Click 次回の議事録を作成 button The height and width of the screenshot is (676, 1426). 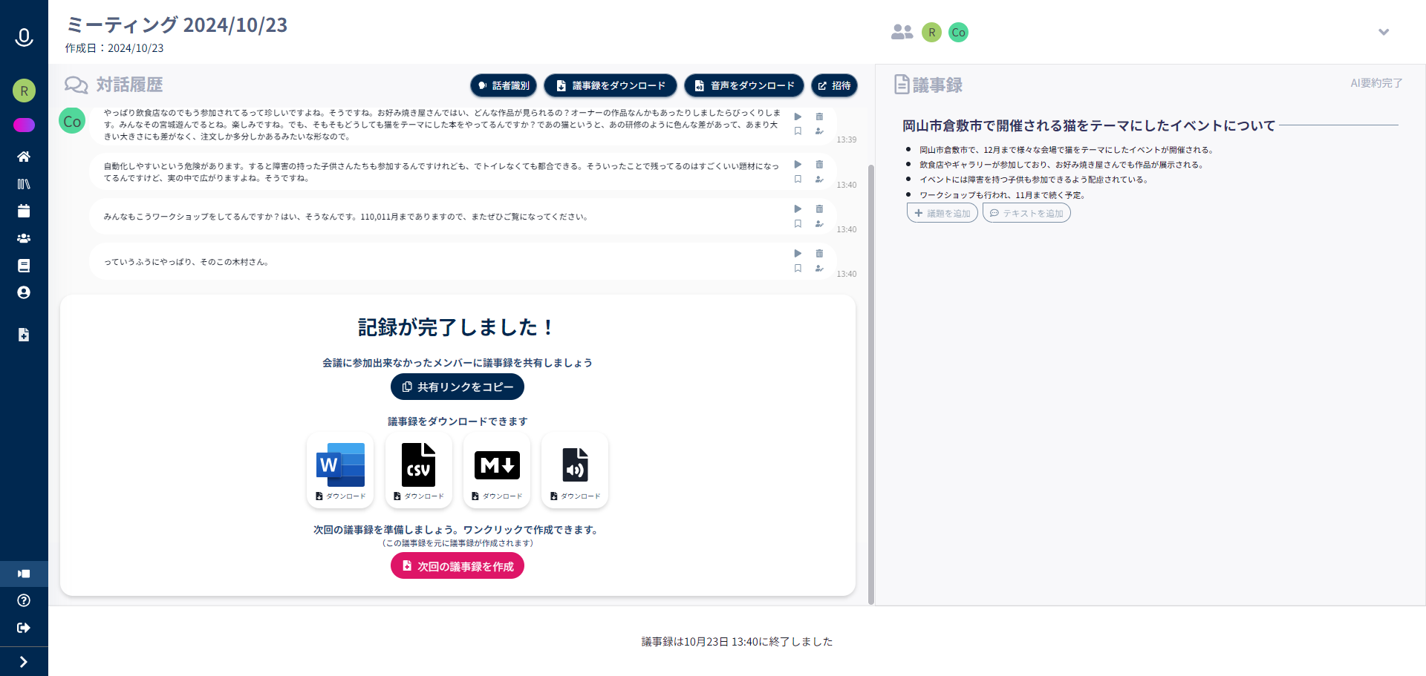click(x=458, y=566)
